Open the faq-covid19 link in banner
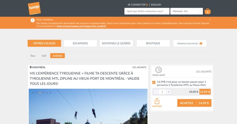 81,26
